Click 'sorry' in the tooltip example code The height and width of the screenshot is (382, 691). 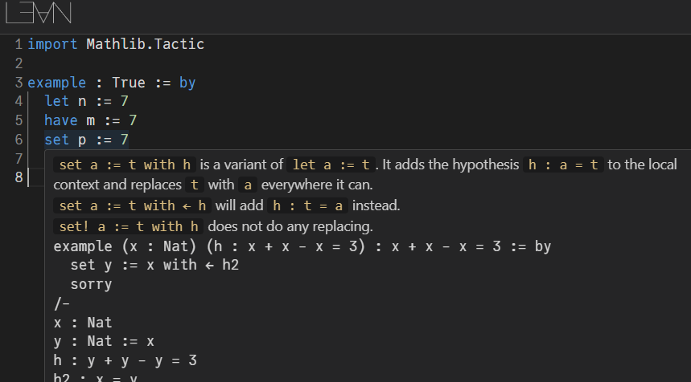91,284
